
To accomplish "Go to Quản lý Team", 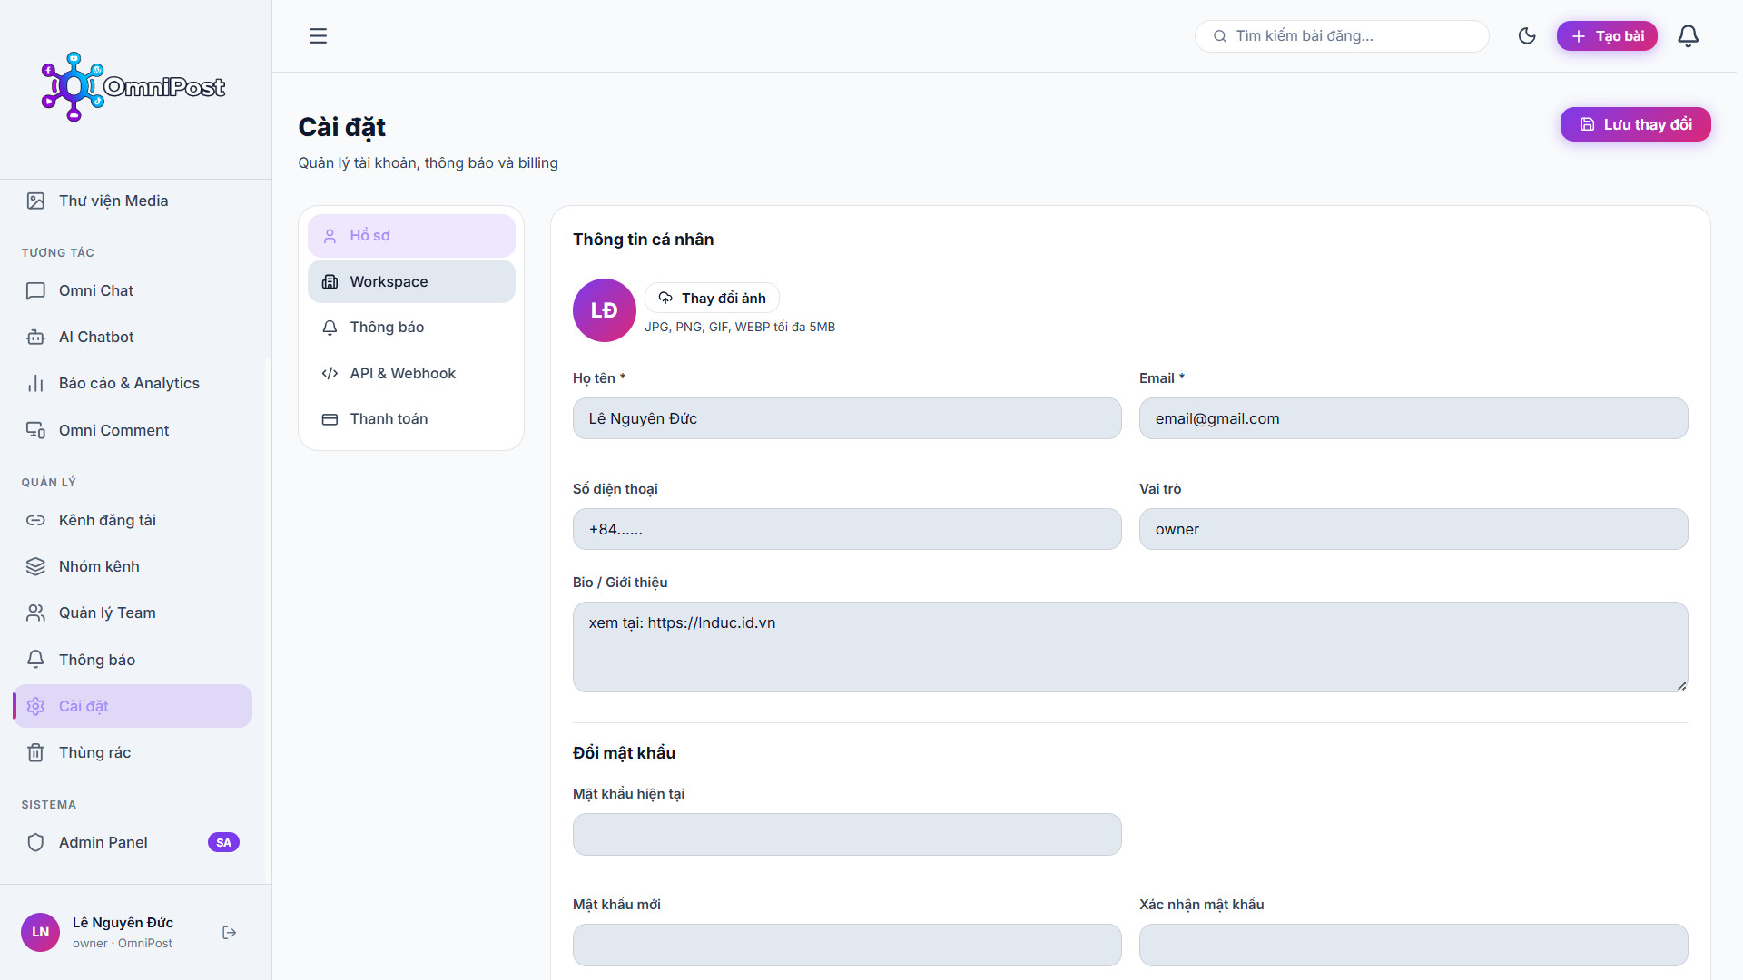I will 133,613.
